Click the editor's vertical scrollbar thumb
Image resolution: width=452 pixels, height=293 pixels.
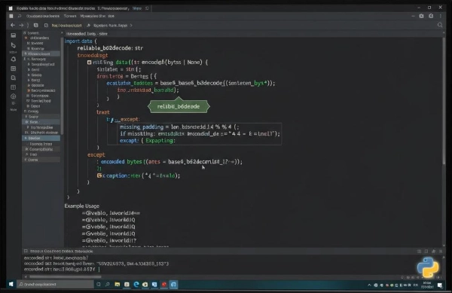pos(444,101)
